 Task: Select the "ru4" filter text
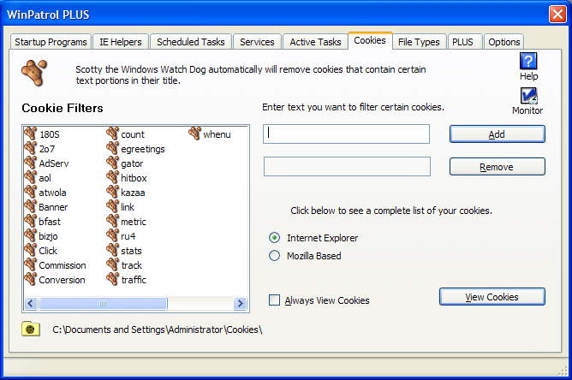click(x=128, y=236)
